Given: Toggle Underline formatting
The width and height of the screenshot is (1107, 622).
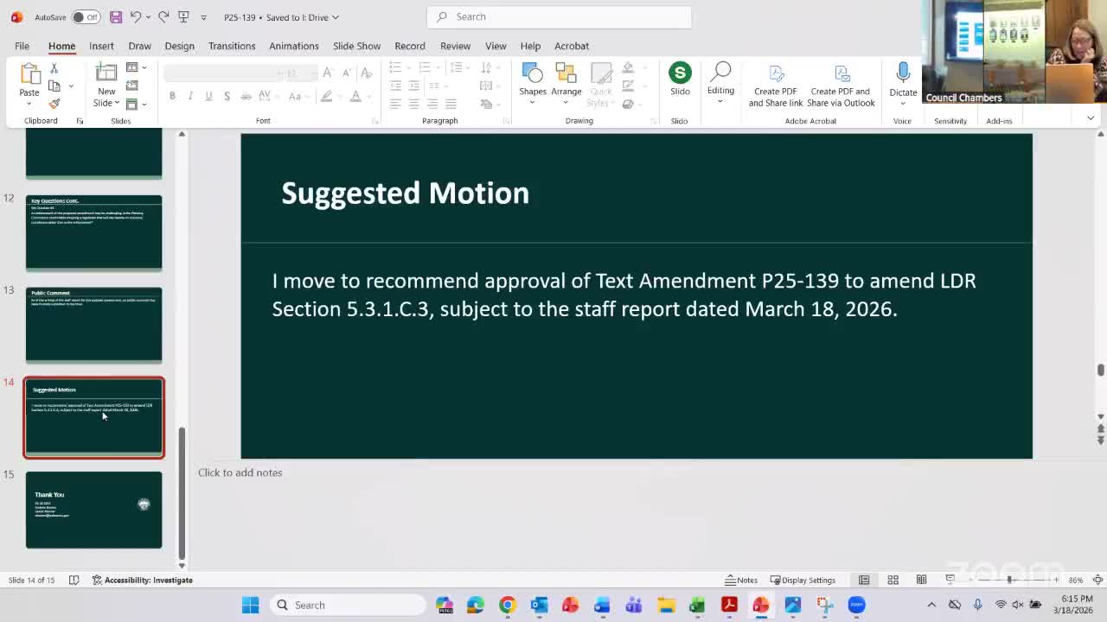Looking at the screenshot, I should click(x=208, y=96).
